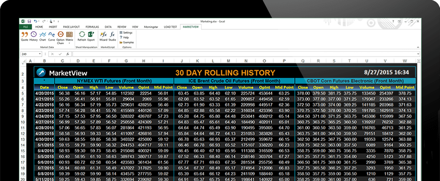Open the Option Chain tool
The height and width of the screenshot is (181, 440).
pyautogui.click(x=60, y=38)
